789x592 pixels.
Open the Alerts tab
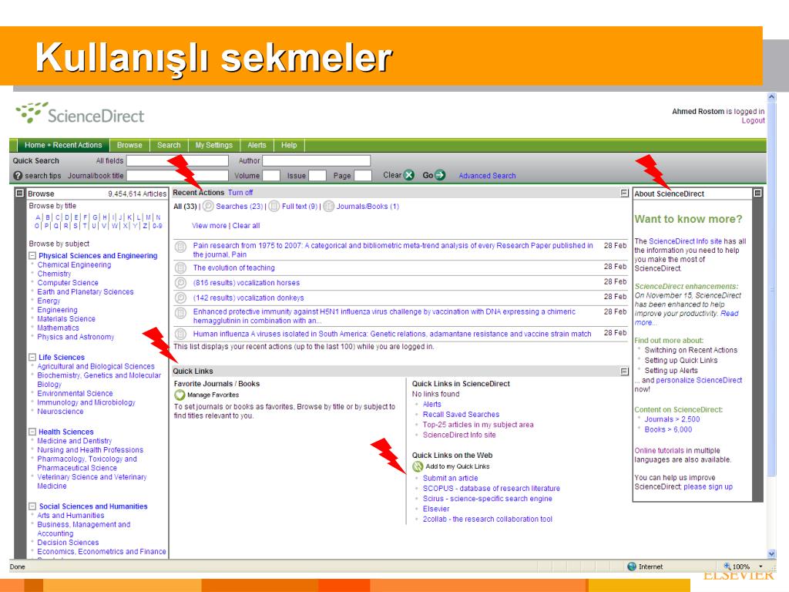pos(257,145)
